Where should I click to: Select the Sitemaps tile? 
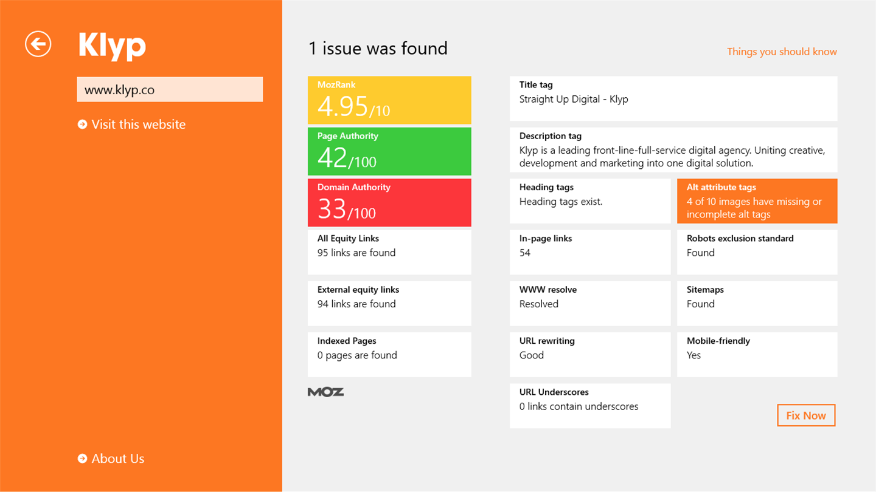[x=757, y=303]
